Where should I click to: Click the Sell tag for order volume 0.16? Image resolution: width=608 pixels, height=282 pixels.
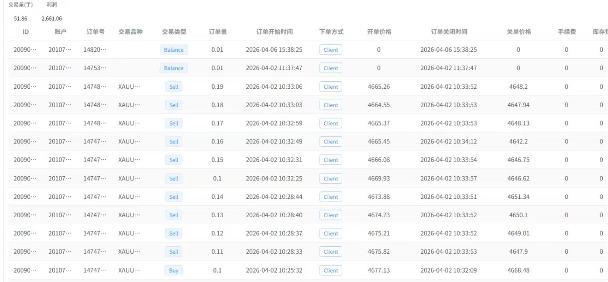click(x=174, y=141)
